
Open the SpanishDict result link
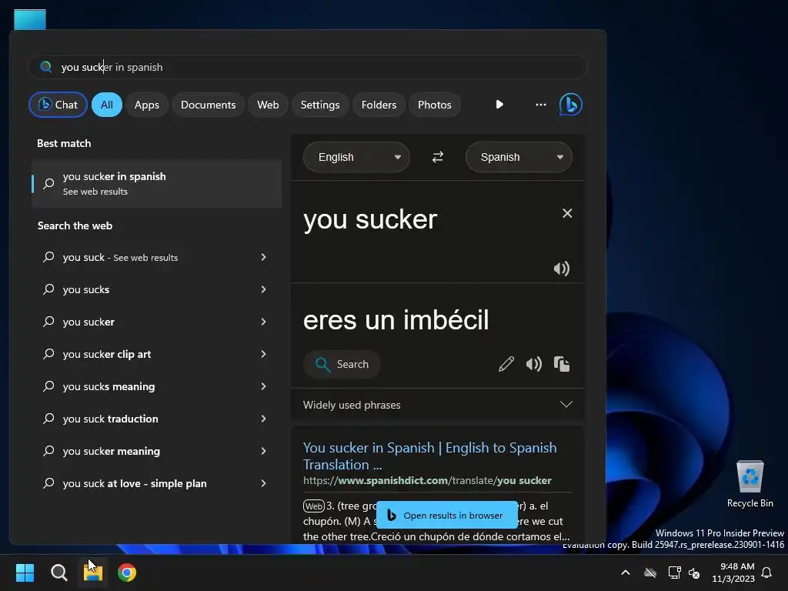(429, 456)
